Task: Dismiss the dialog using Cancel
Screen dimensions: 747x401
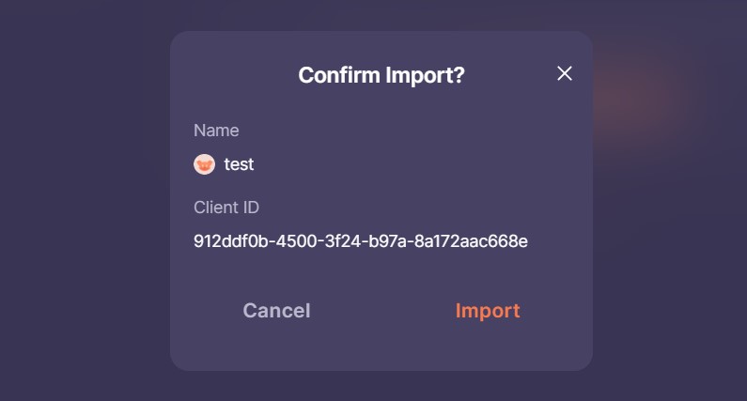Action: click(x=276, y=311)
